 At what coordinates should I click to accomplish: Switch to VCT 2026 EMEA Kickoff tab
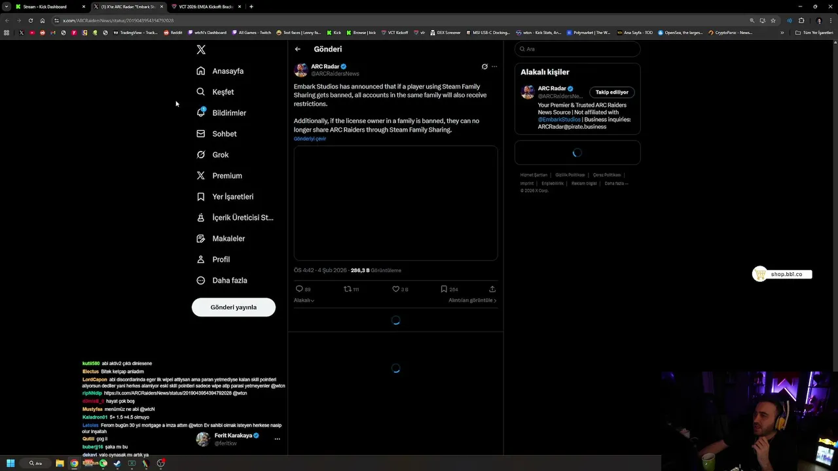[x=206, y=7]
